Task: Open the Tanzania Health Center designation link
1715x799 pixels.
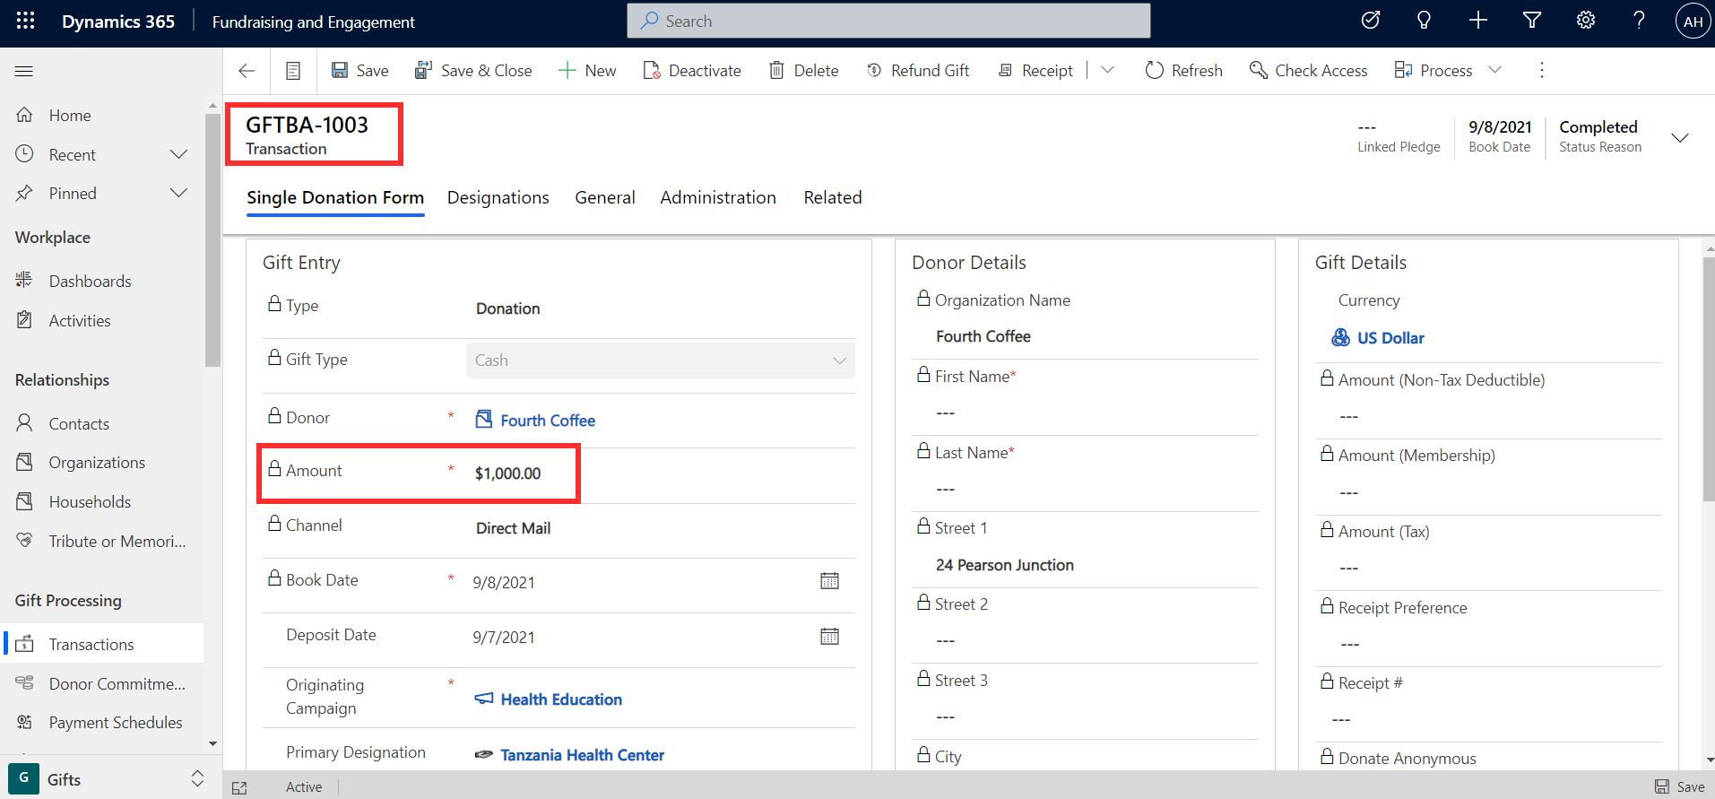Action: [x=582, y=755]
